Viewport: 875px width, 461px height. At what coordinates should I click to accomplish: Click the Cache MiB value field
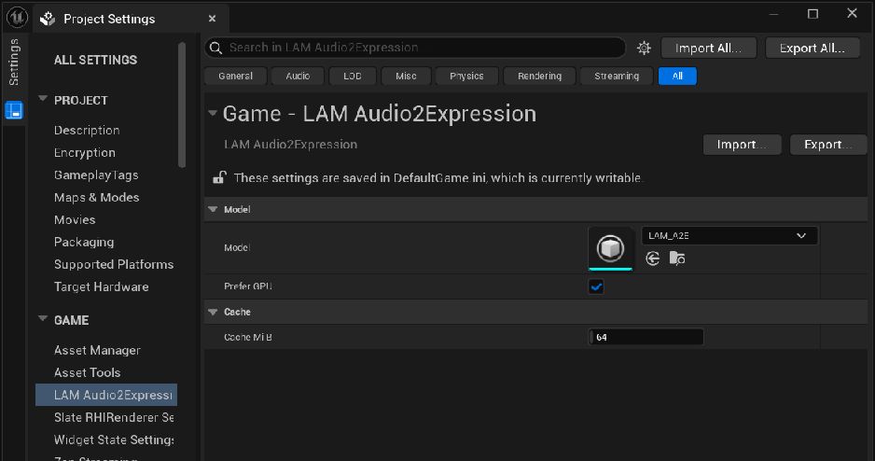(x=646, y=337)
